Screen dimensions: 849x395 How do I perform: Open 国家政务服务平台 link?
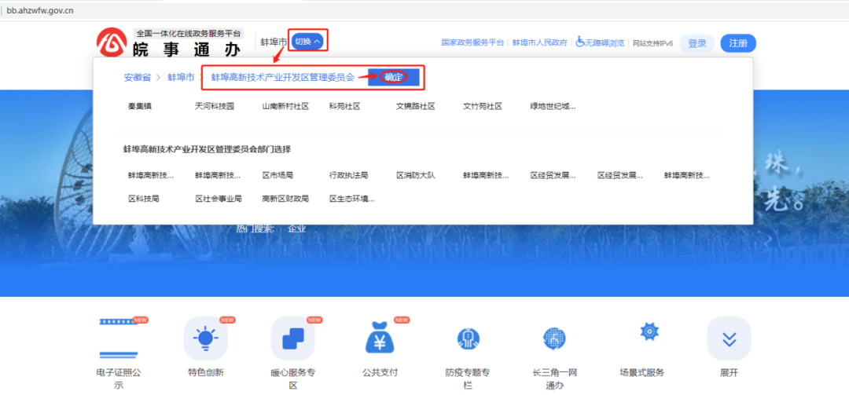click(472, 42)
